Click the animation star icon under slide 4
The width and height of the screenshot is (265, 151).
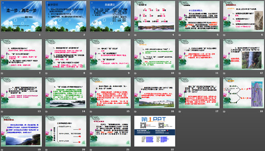pos(135,35)
